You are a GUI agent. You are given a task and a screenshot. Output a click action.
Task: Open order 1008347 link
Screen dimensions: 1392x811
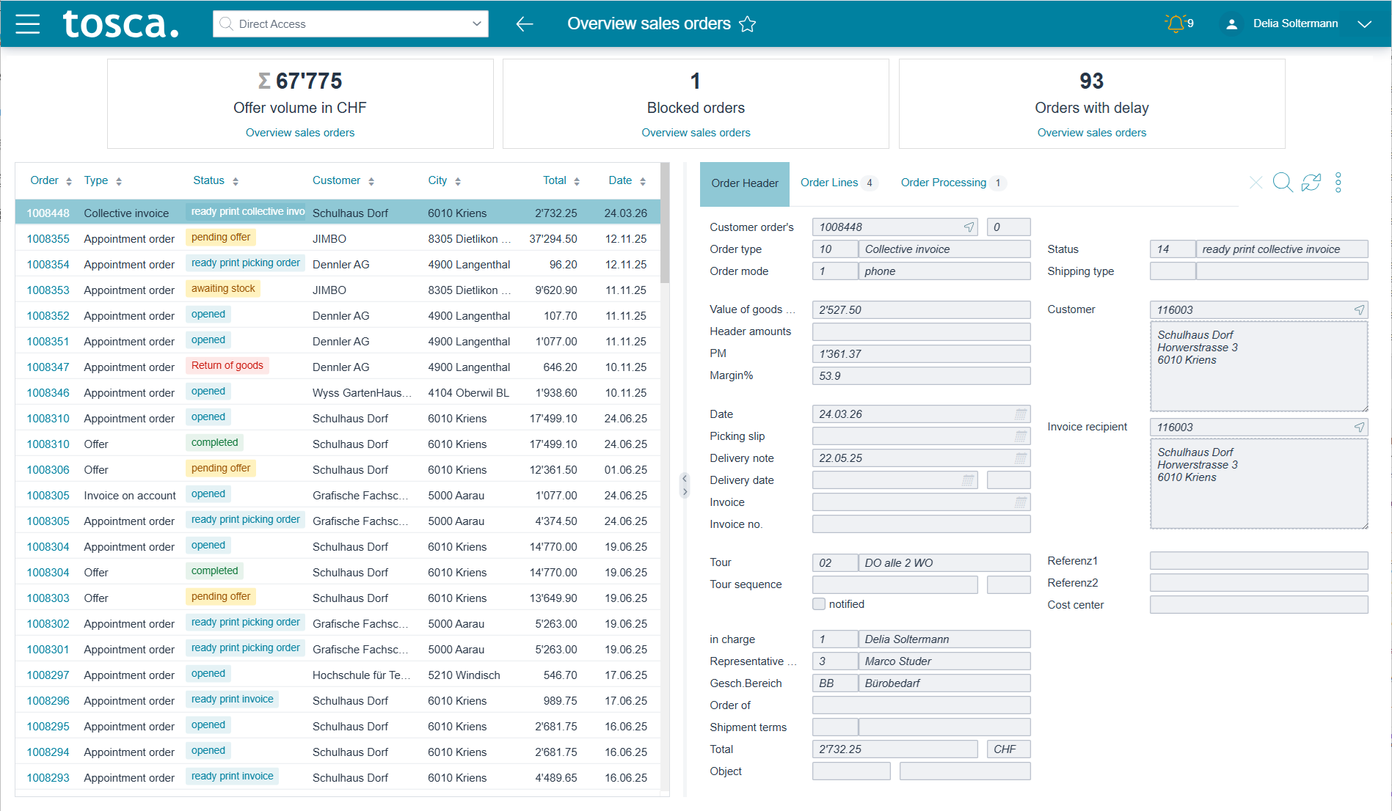coord(48,367)
